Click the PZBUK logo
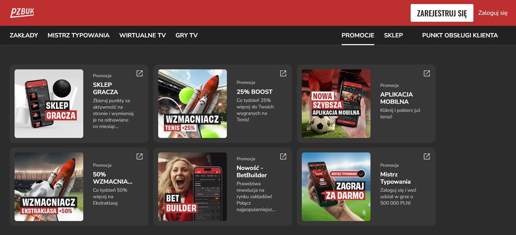 [22, 13]
